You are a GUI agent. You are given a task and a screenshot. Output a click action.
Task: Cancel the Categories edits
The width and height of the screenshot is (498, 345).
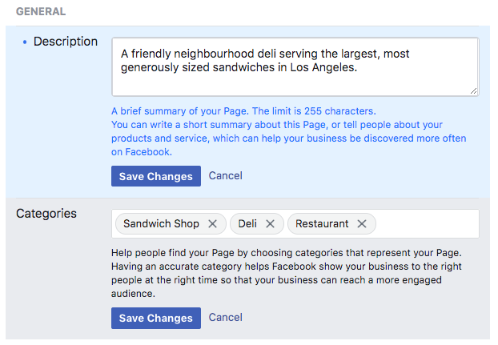click(x=225, y=318)
